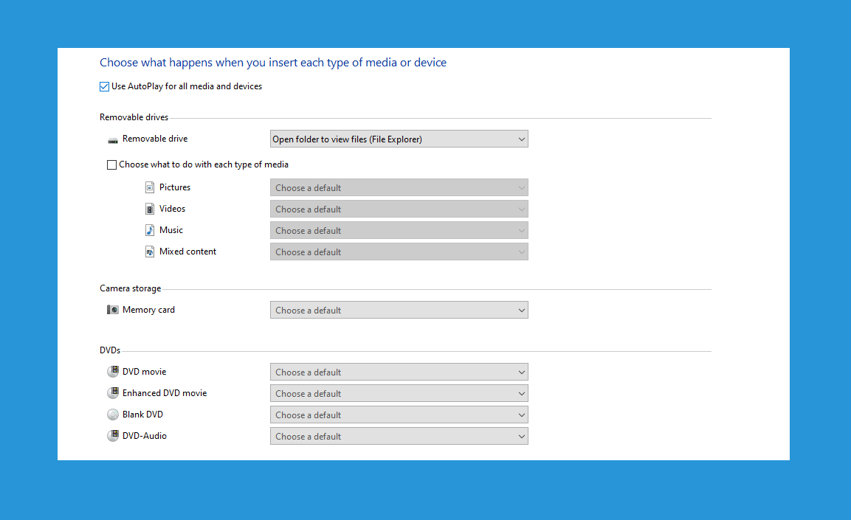The height and width of the screenshot is (520, 851).
Task: Click the page heading about inserting media
Action: pos(273,63)
